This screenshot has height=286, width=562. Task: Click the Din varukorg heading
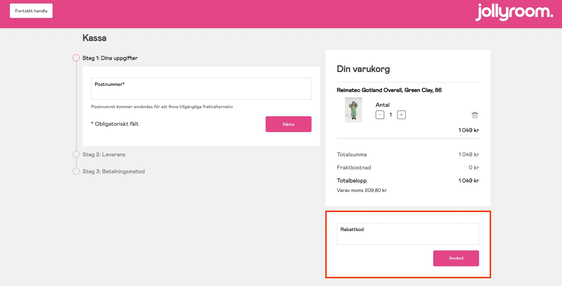[x=363, y=69]
